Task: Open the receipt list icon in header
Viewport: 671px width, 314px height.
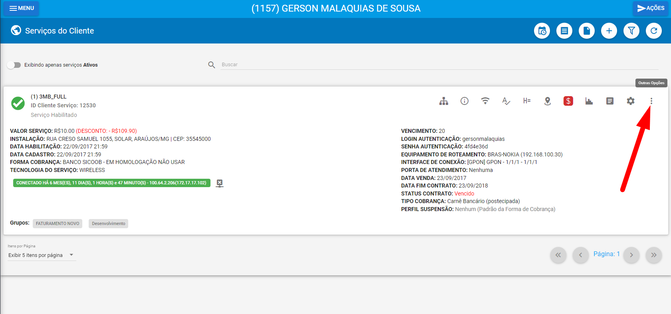Action: point(564,31)
